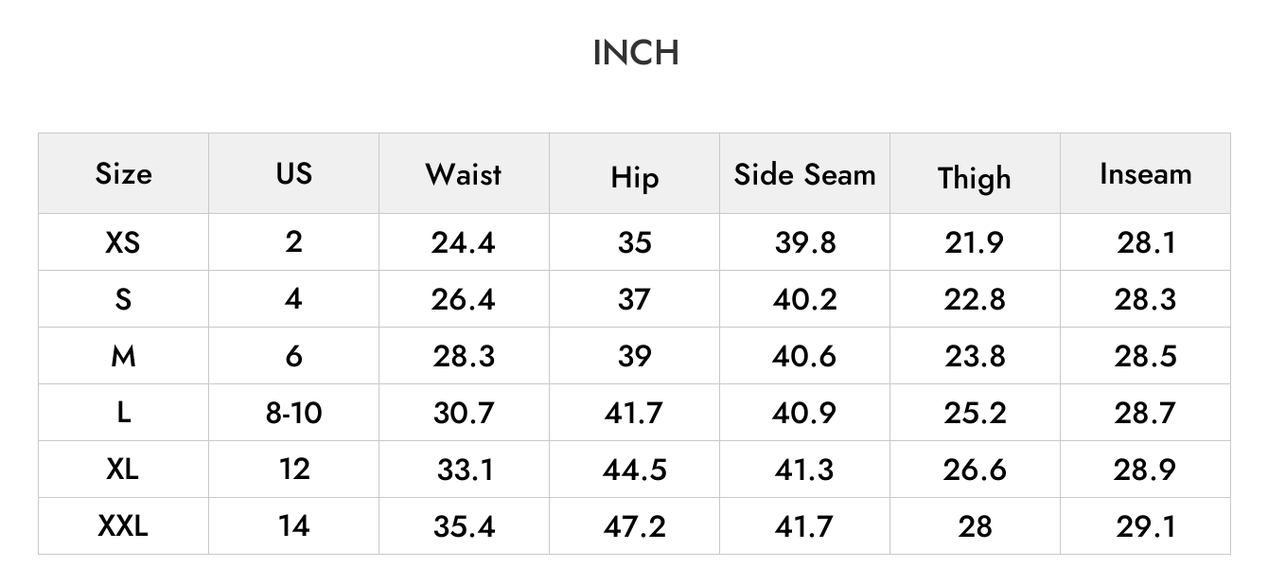Click the XXL size row label
The image size is (1268, 568).
coord(123,525)
